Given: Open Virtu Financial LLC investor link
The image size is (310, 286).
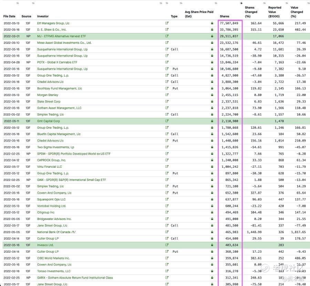Looking at the screenshot, I should pos(49,167).
